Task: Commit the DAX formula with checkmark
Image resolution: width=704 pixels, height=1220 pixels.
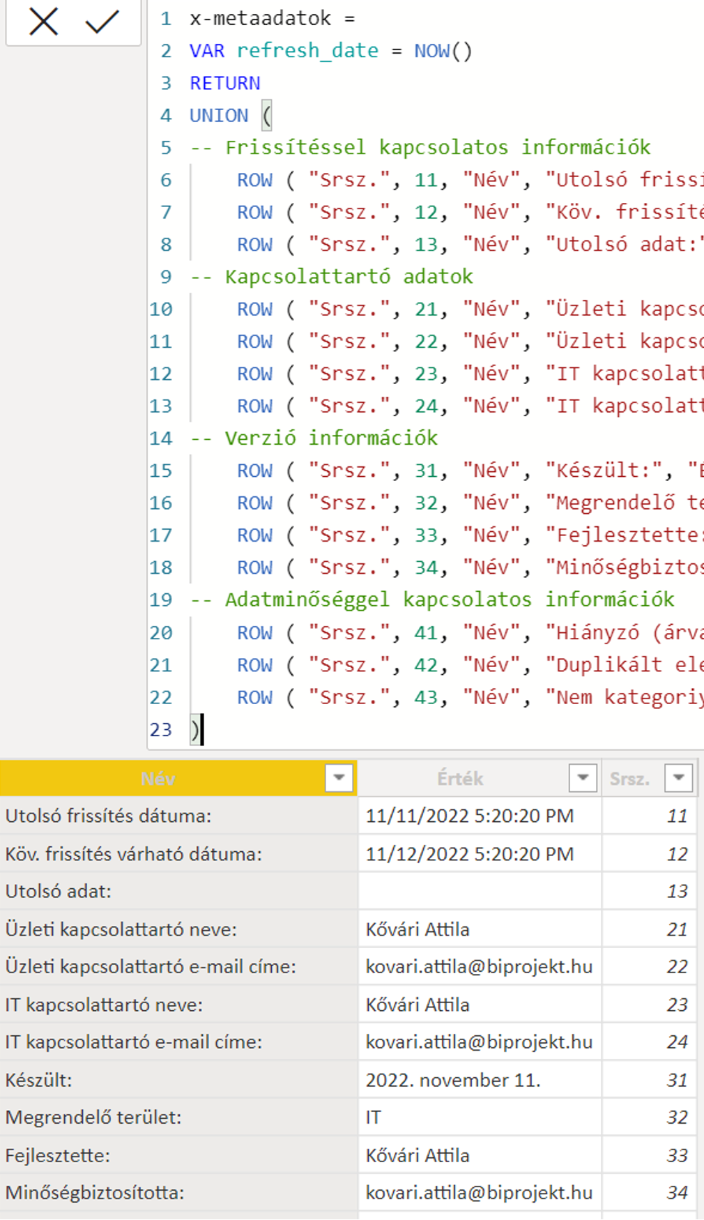Action: click(102, 22)
